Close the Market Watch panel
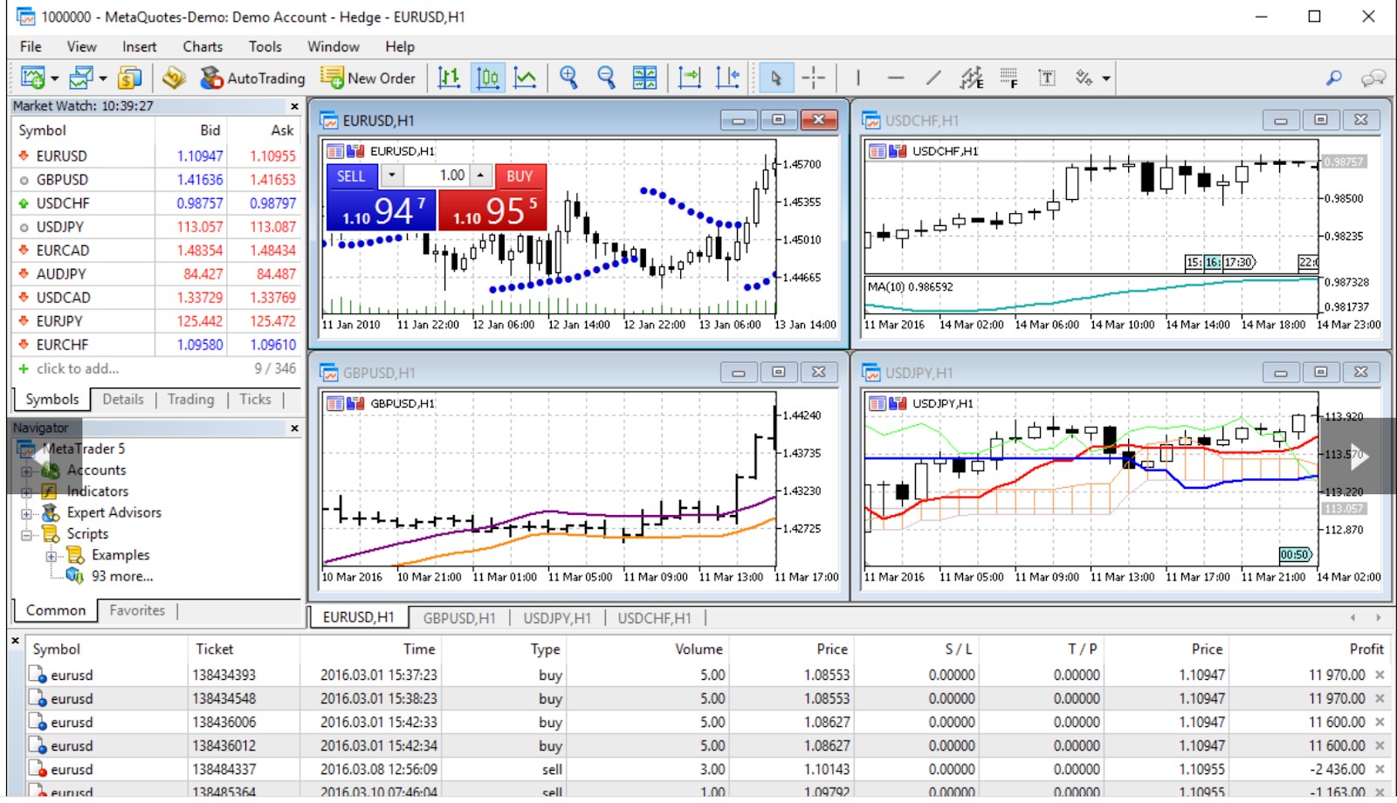This screenshot has width=1397, height=803. pyautogui.click(x=294, y=106)
